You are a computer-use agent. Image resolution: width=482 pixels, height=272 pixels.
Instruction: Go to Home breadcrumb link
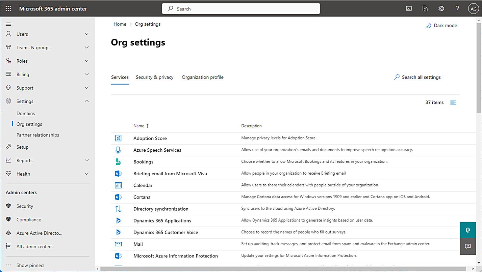tap(120, 24)
